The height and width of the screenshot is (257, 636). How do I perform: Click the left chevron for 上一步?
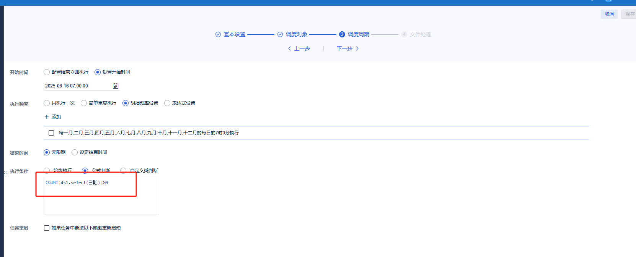290,48
